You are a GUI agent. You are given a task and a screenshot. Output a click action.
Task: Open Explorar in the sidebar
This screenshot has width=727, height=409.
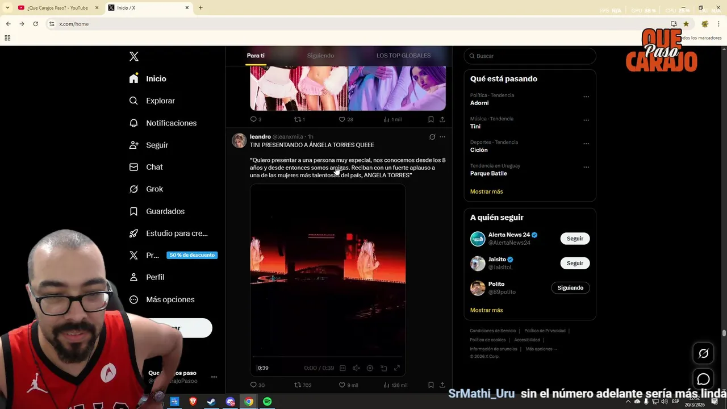coord(152,101)
